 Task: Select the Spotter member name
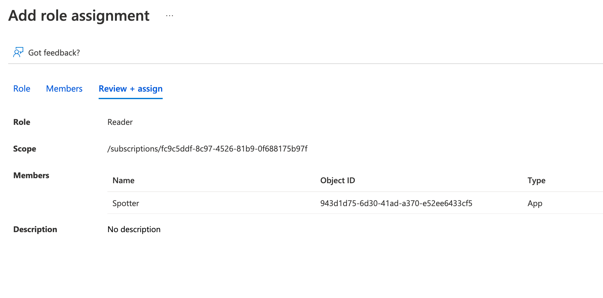click(x=126, y=203)
